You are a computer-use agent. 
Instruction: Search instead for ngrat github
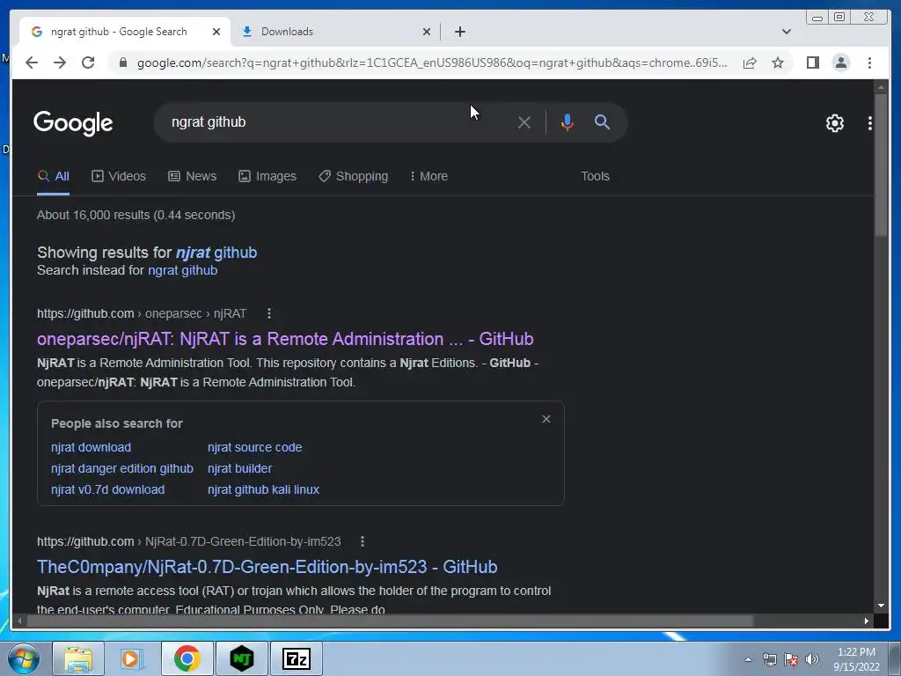pos(183,270)
